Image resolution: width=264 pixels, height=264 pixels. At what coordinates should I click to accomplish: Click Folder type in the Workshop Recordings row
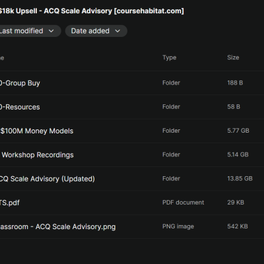point(171,154)
